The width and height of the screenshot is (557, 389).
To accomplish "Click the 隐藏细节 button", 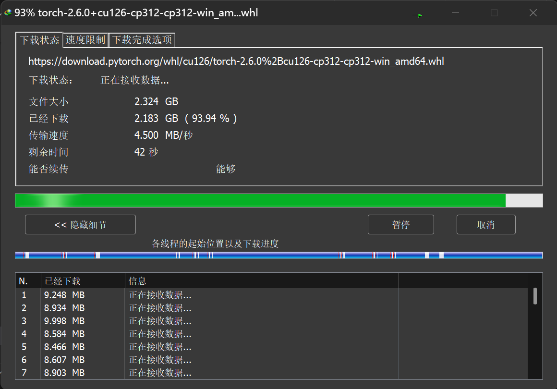I will (80, 225).
